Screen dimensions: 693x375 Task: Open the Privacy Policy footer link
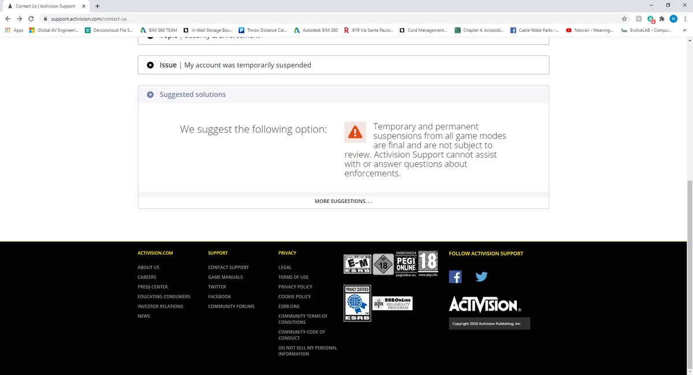(x=295, y=287)
